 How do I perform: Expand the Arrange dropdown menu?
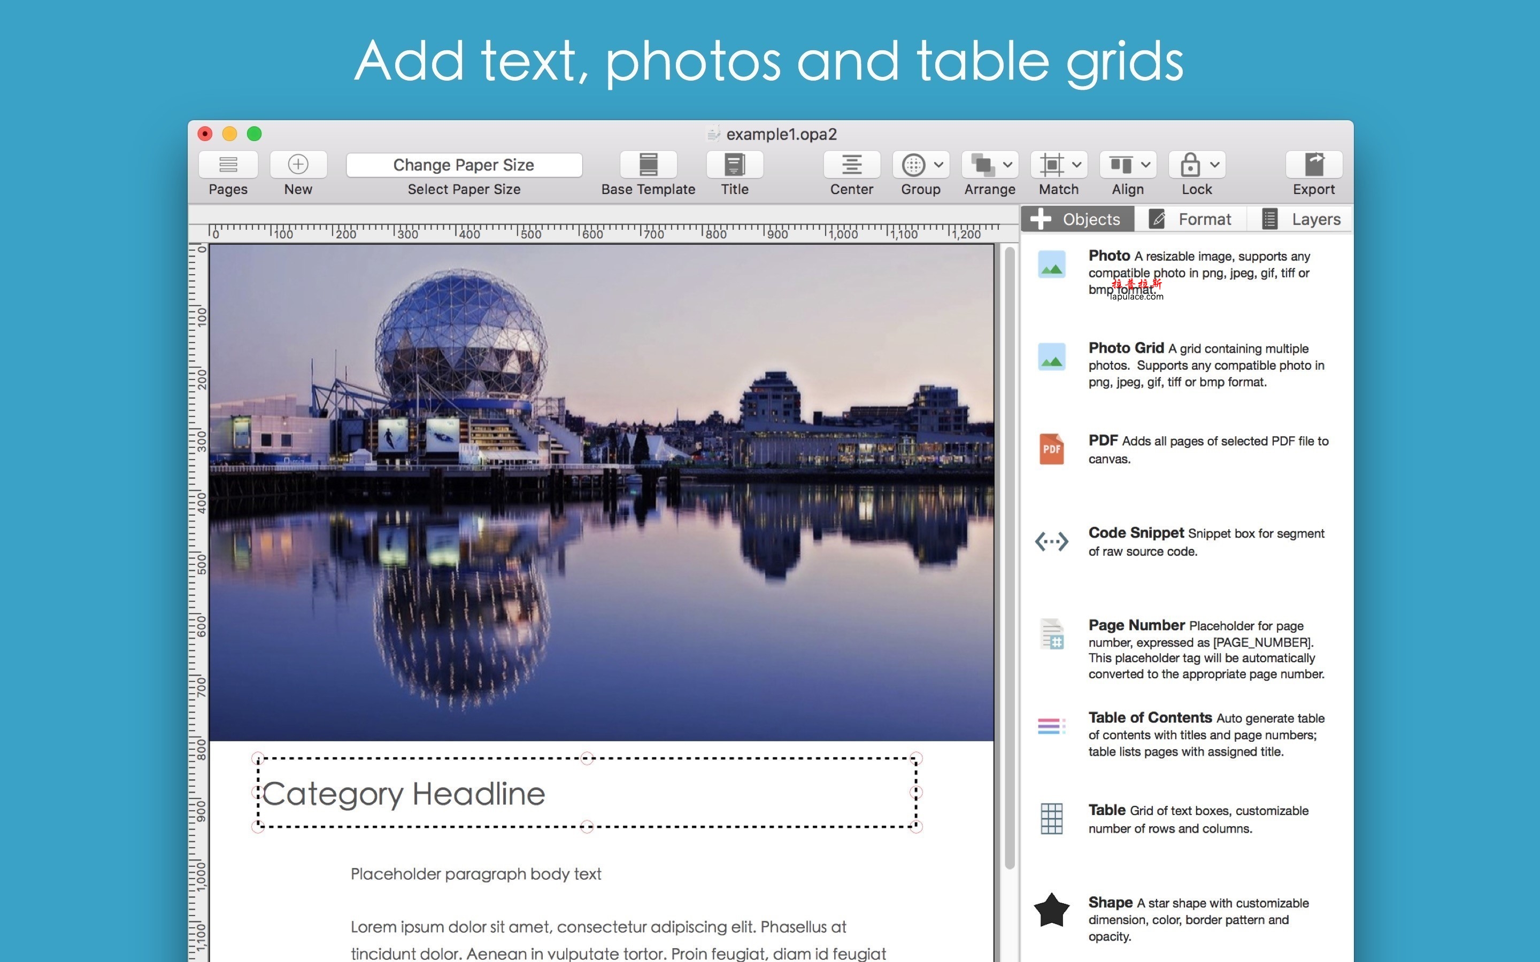[1007, 164]
